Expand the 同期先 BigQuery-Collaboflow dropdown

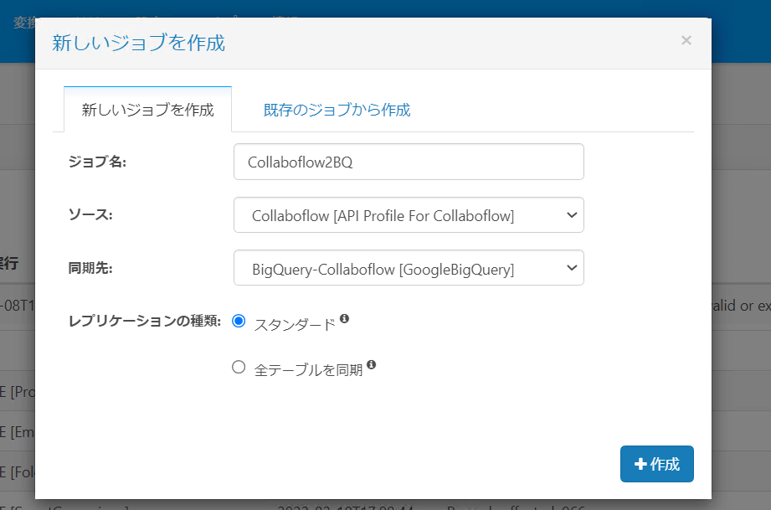pyautogui.click(x=409, y=268)
